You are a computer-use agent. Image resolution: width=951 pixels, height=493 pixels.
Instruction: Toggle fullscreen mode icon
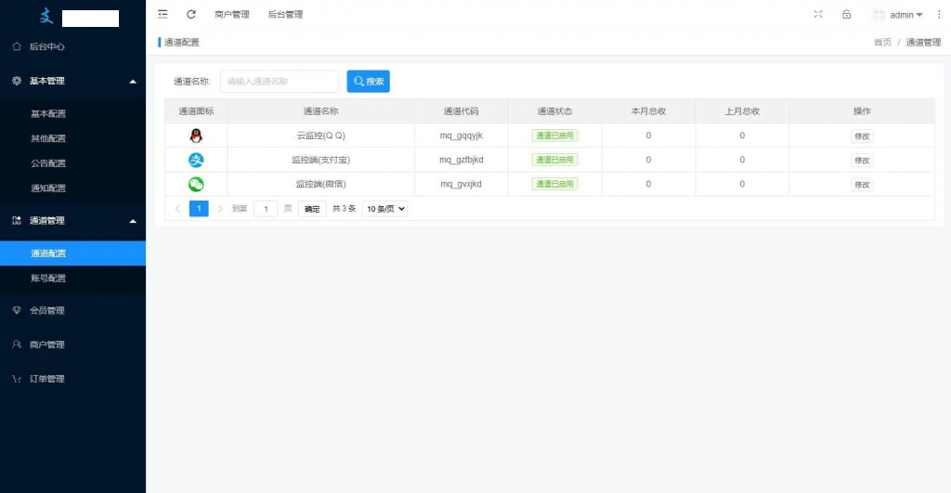coord(818,14)
